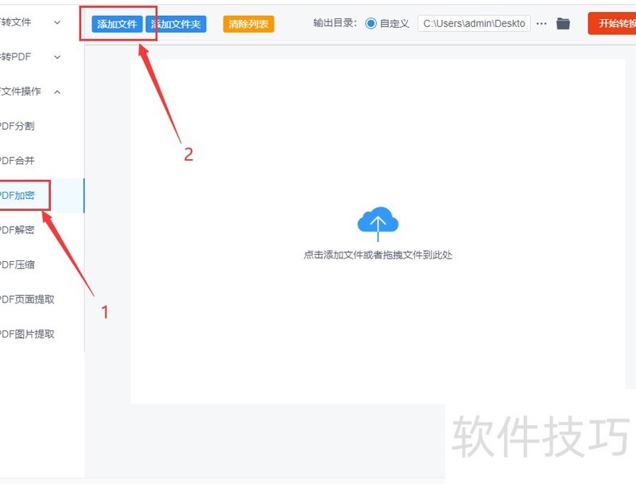
Task: Click the ellipsis icon next to output directory
Action: point(541,23)
